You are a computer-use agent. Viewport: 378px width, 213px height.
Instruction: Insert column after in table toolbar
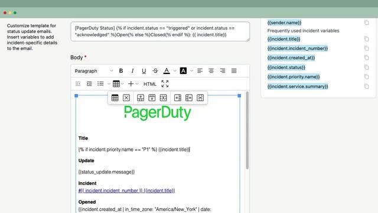point(189,98)
